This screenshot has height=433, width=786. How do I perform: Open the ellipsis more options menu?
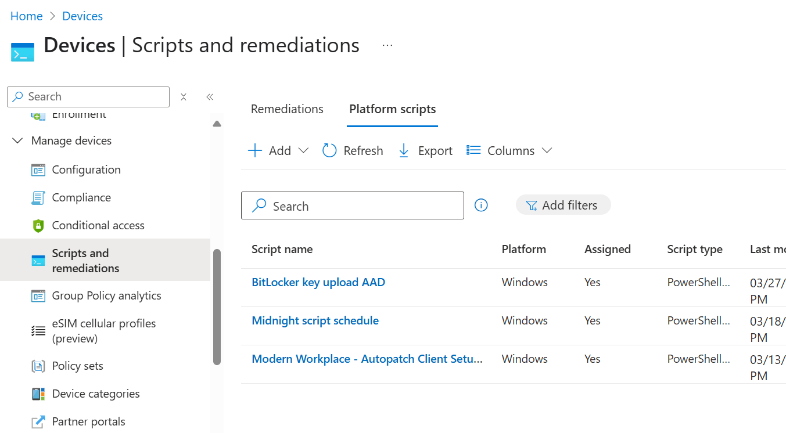click(x=387, y=45)
